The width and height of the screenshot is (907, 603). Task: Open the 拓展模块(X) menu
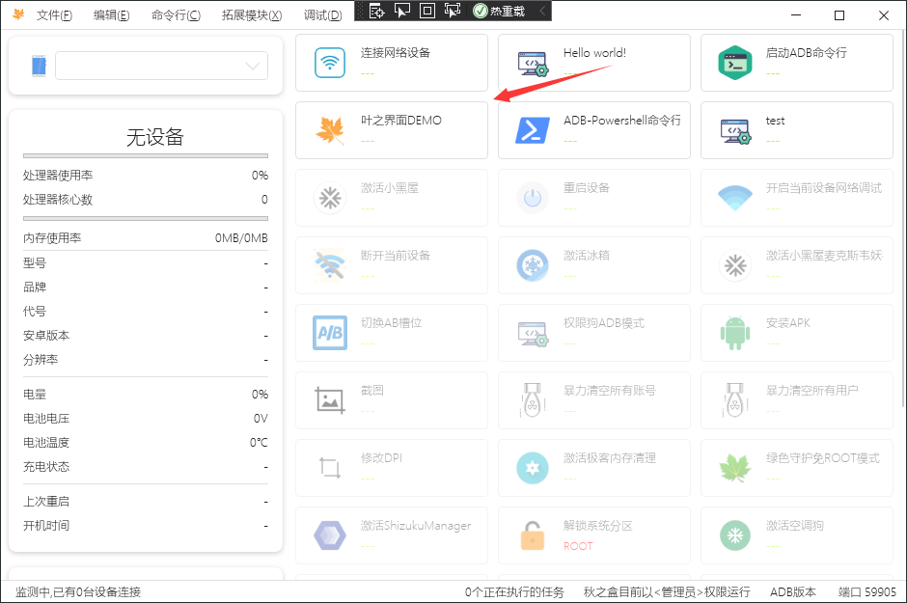pos(251,15)
